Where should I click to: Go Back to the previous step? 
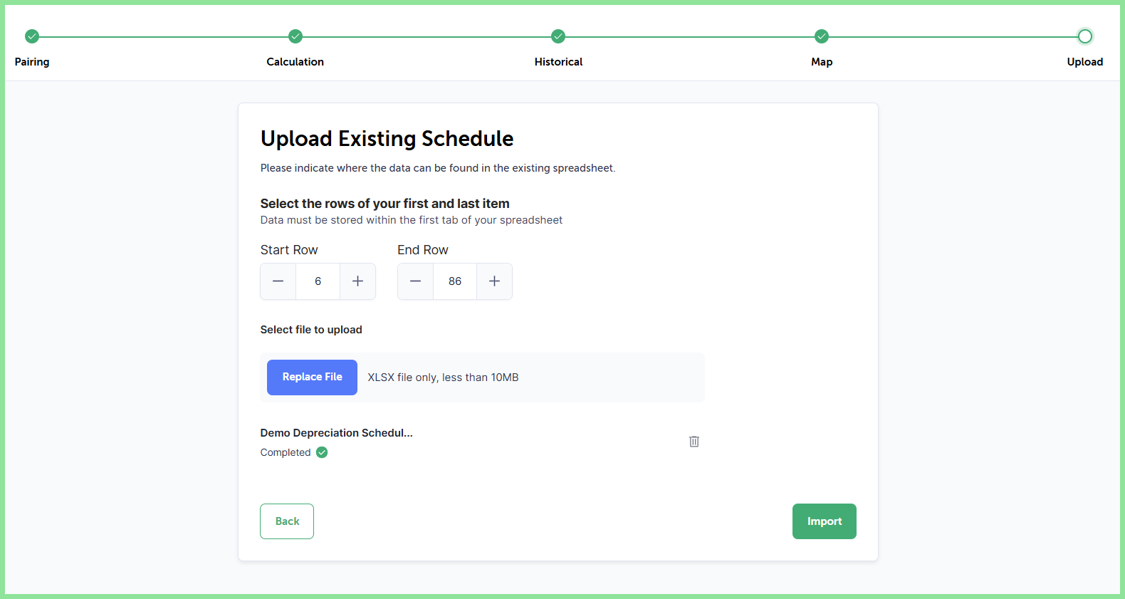coord(287,521)
